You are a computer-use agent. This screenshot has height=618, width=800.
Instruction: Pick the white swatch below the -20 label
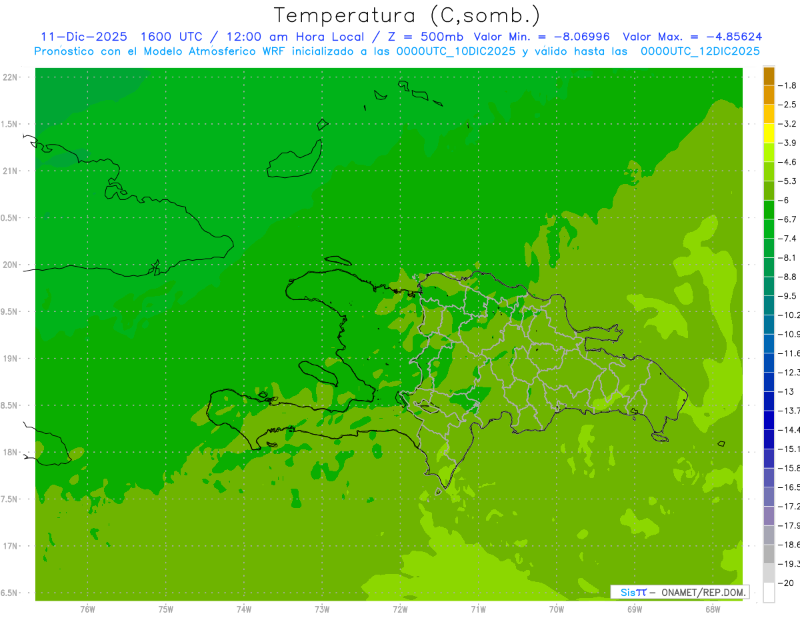tap(769, 593)
